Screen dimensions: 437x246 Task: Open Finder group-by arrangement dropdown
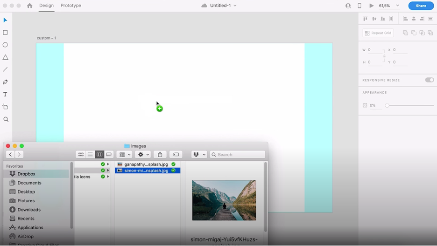click(x=124, y=155)
